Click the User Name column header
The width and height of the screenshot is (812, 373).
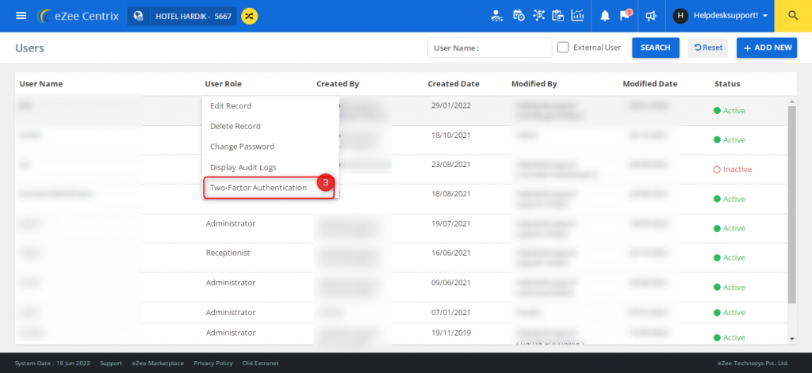coord(41,84)
